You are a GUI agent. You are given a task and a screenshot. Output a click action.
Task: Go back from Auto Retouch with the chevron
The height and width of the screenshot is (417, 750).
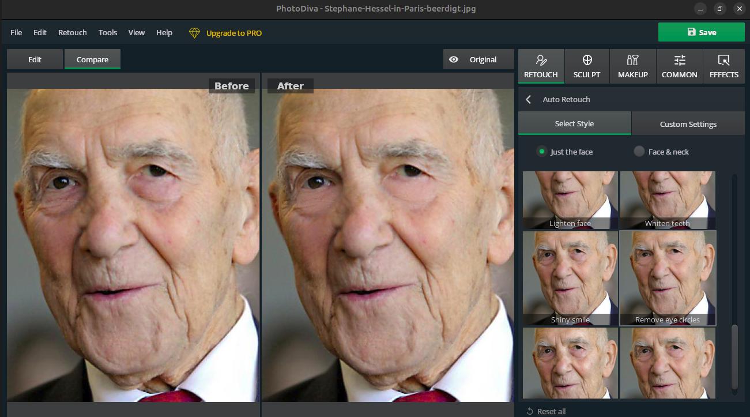528,99
